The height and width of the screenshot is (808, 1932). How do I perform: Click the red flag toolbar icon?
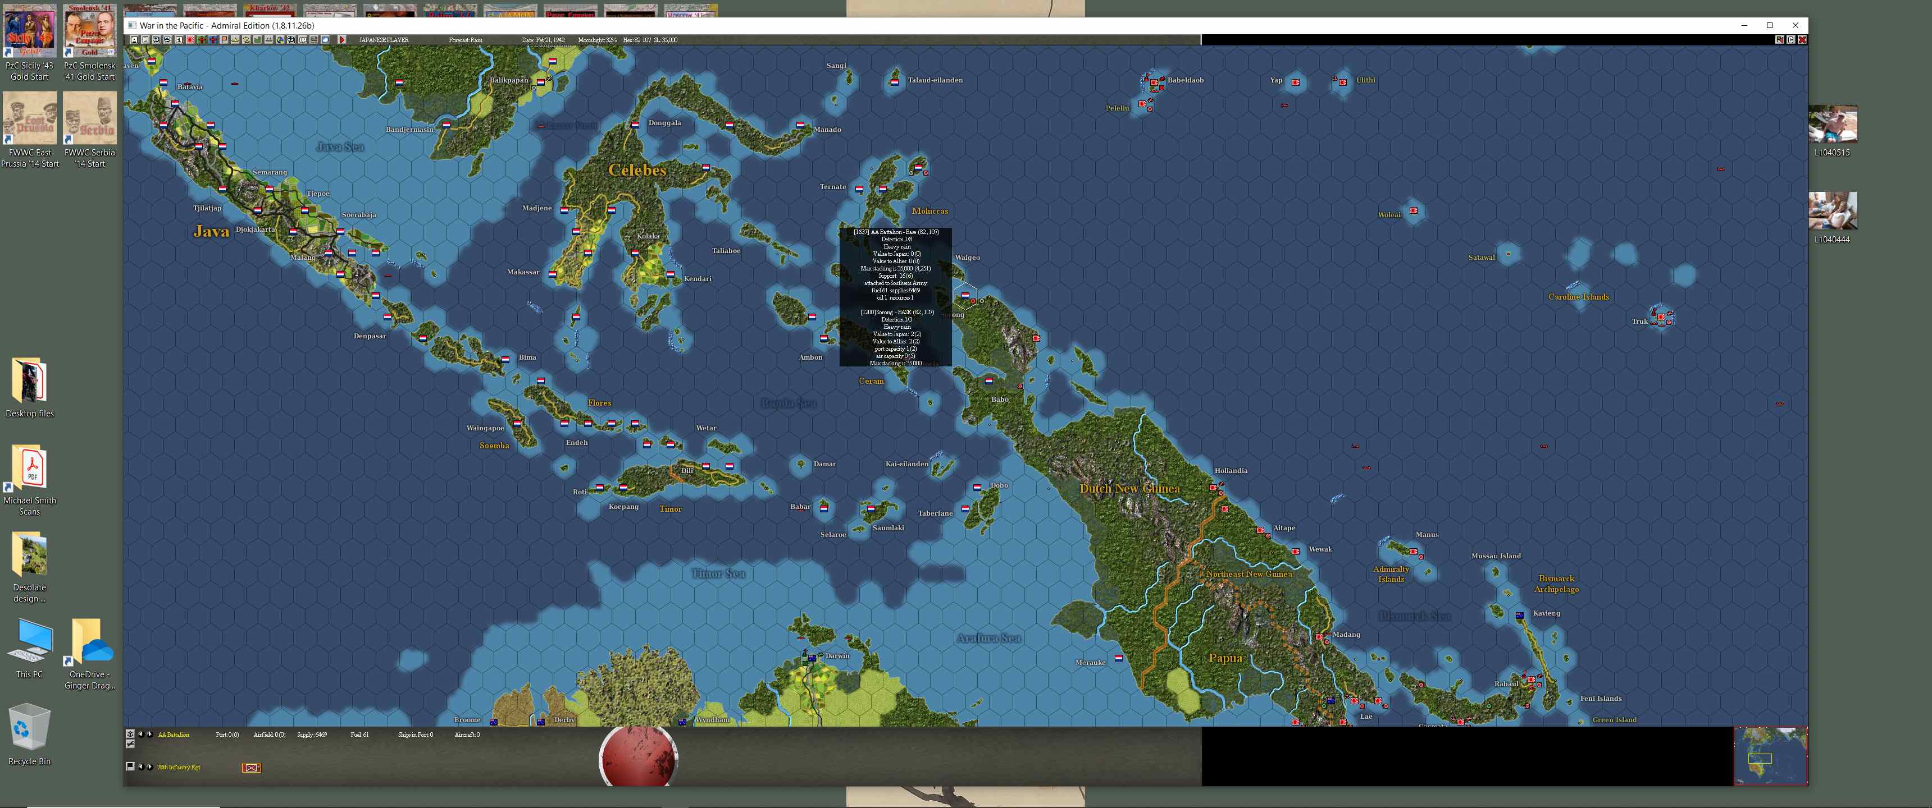tap(224, 40)
